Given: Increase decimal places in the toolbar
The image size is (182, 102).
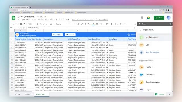Looking at the screenshot, I should coord(47,24).
